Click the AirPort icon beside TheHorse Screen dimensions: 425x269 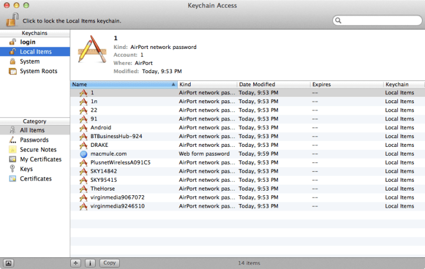[x=83, y=189]
